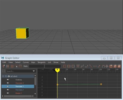Open the Curves menu
Viewport: 123px width, 100px height.
26,62
